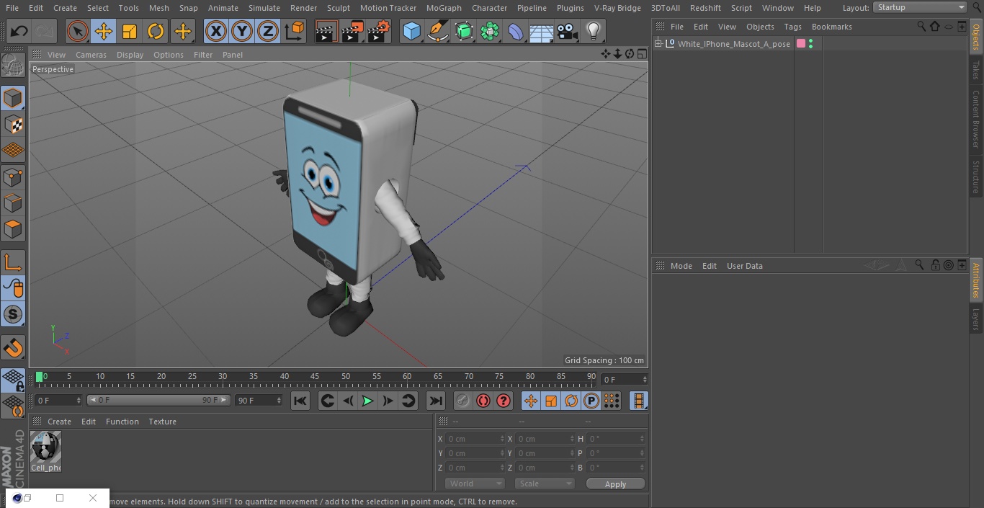Image resolution: width=984 pixels, height=508 pixels.
Task: Open the Redshift menu
Action: point(705,8)
